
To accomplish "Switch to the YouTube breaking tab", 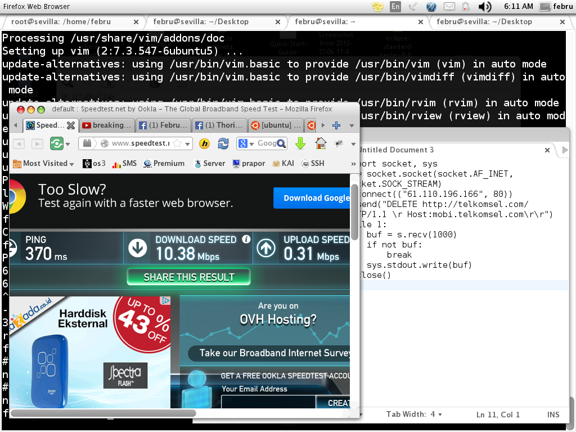I will point(106,125).
